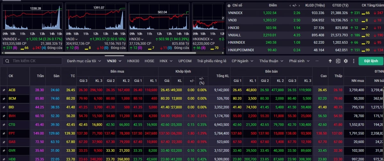Open the three-dot vertical options menu
384x161 pixels.
pos(354,61)
